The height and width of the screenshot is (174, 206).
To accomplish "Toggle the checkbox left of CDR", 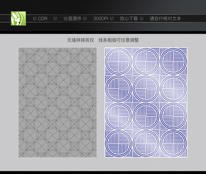I will click(34, 19).
